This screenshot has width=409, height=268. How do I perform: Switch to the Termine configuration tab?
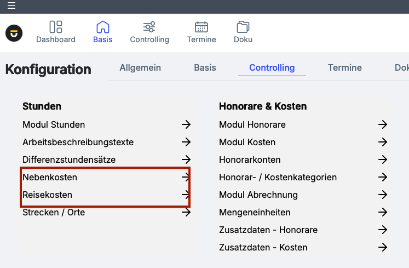click(x=345, y=68)
